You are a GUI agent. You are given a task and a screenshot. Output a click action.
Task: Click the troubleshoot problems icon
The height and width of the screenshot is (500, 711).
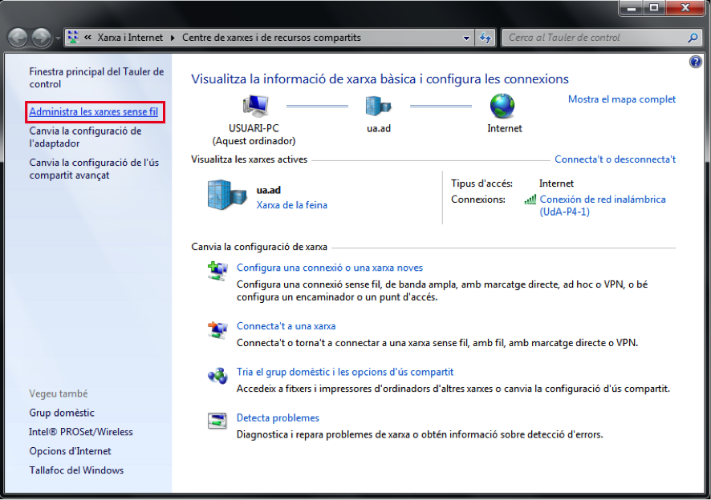coord(217,421)
